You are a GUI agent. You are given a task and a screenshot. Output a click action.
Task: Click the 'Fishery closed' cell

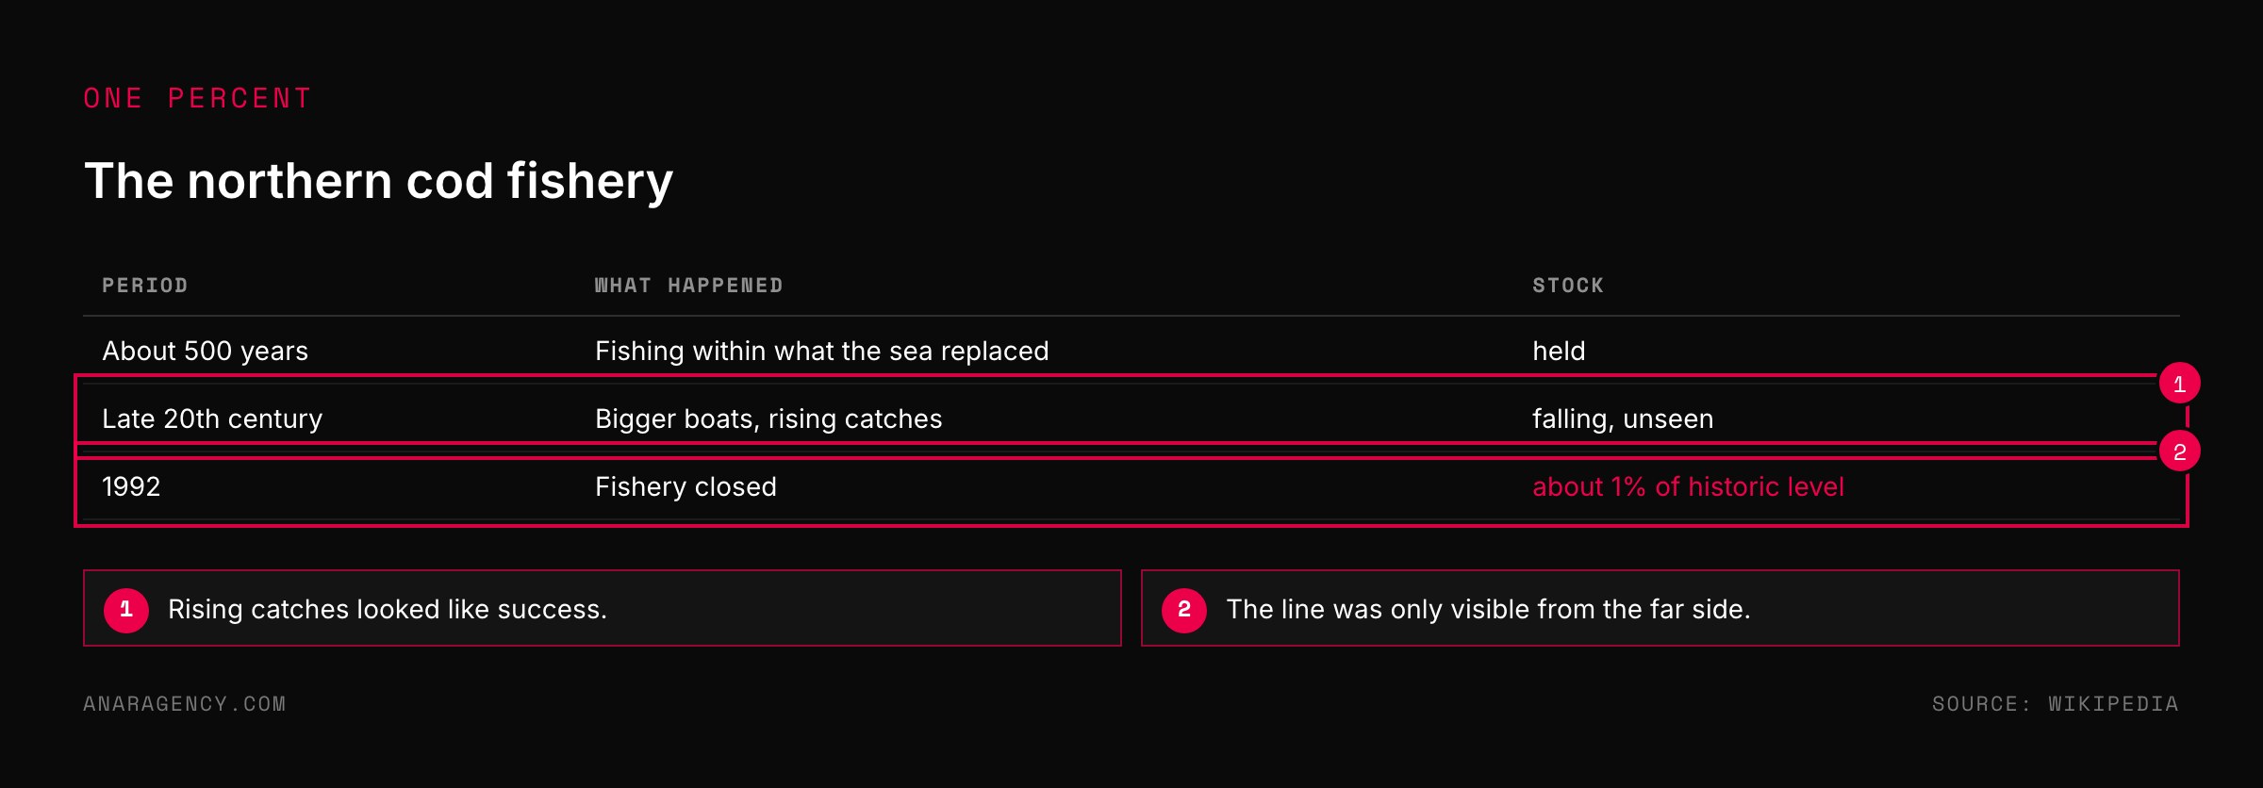coord(686,486)
